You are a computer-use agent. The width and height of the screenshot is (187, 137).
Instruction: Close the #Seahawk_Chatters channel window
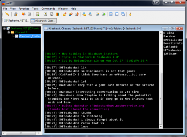pyautogui.click(x=179, y=28)
